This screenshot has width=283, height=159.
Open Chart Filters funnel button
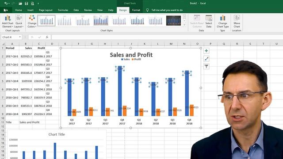[207, 66]
